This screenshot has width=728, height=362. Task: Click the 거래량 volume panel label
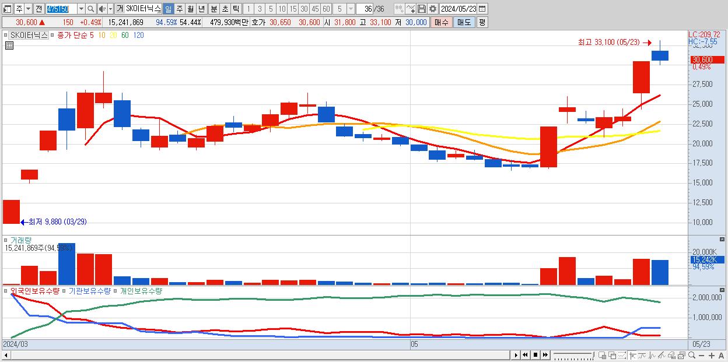(x=21, y=240)
